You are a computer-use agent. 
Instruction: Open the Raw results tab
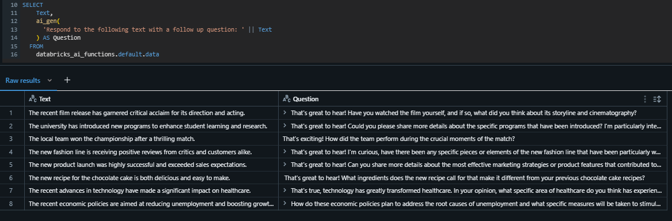click(22, 81)
